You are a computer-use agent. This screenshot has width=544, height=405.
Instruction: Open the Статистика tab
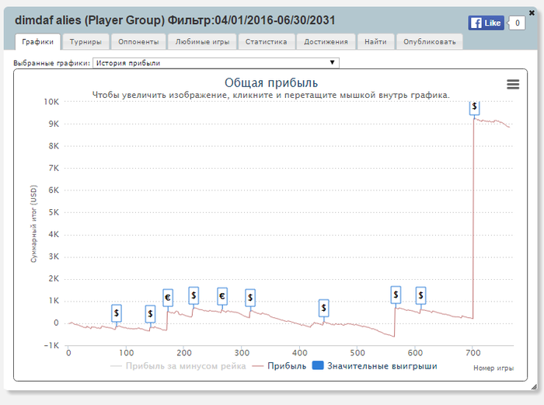[267, 42]
